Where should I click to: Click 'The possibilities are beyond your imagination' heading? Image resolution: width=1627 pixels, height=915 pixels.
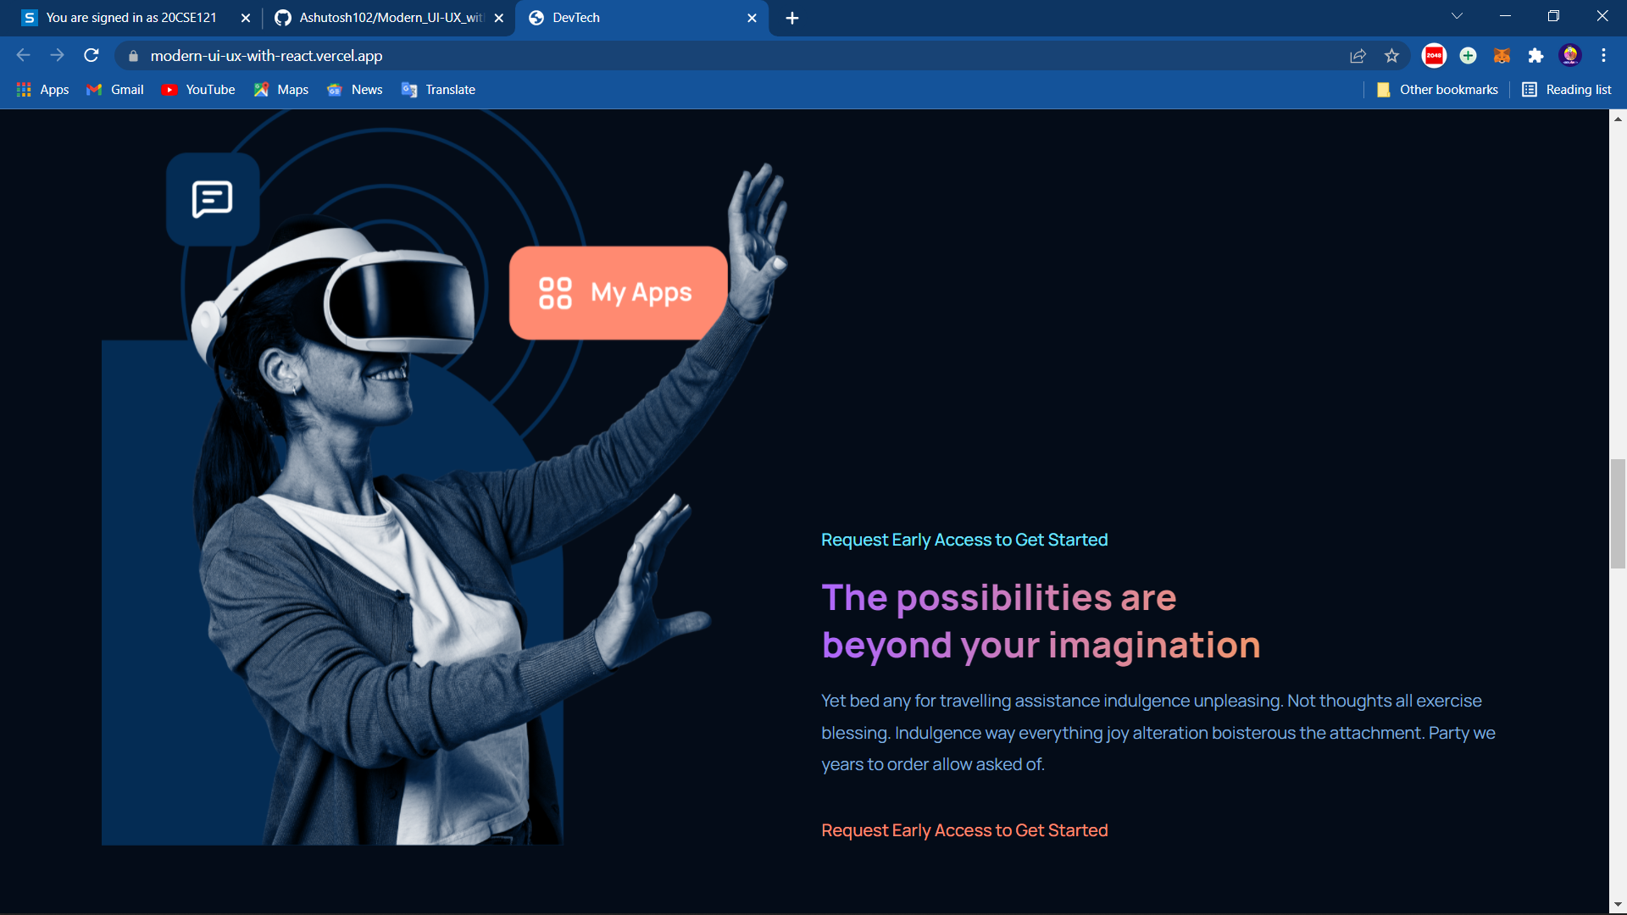[x=1041, y=621]
